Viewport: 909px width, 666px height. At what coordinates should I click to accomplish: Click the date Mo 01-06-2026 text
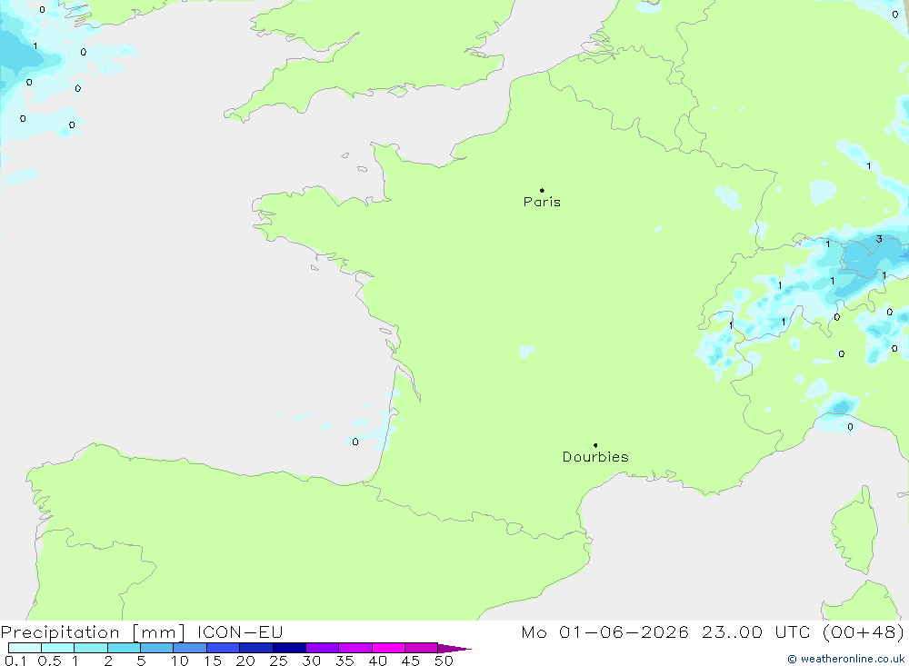[604, 632]
